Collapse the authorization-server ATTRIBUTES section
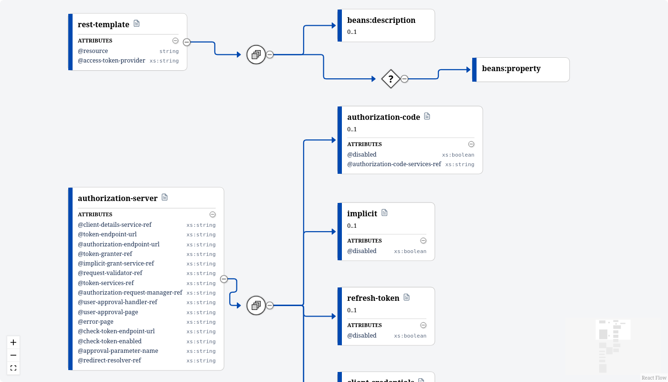 tap(212, 214)
